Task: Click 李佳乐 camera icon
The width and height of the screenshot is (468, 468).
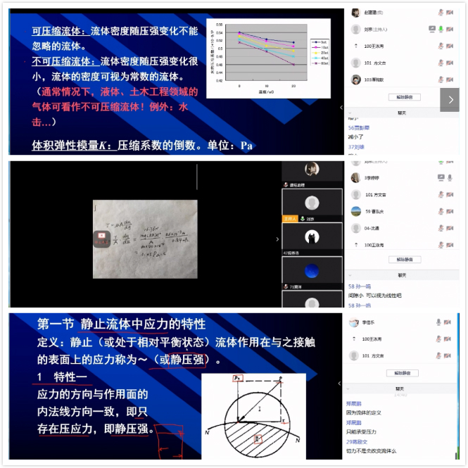Action: point(447,322)
